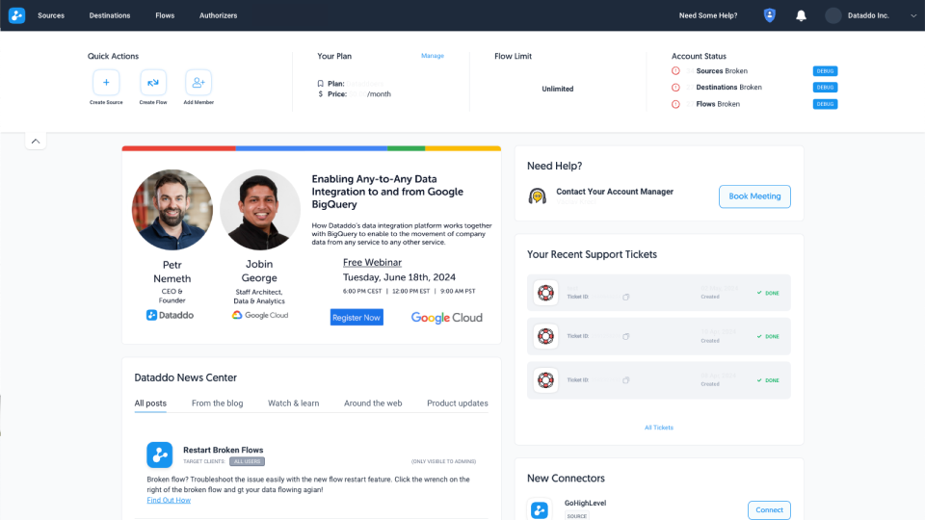Screen dimensions: 925x520
Task: Select the Product updates tab
Action: pos(457,403)
